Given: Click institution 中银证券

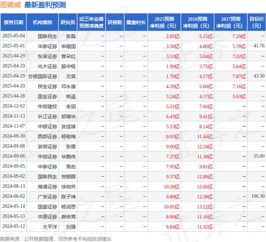Looking at the screenshot, I should [47, 127].
